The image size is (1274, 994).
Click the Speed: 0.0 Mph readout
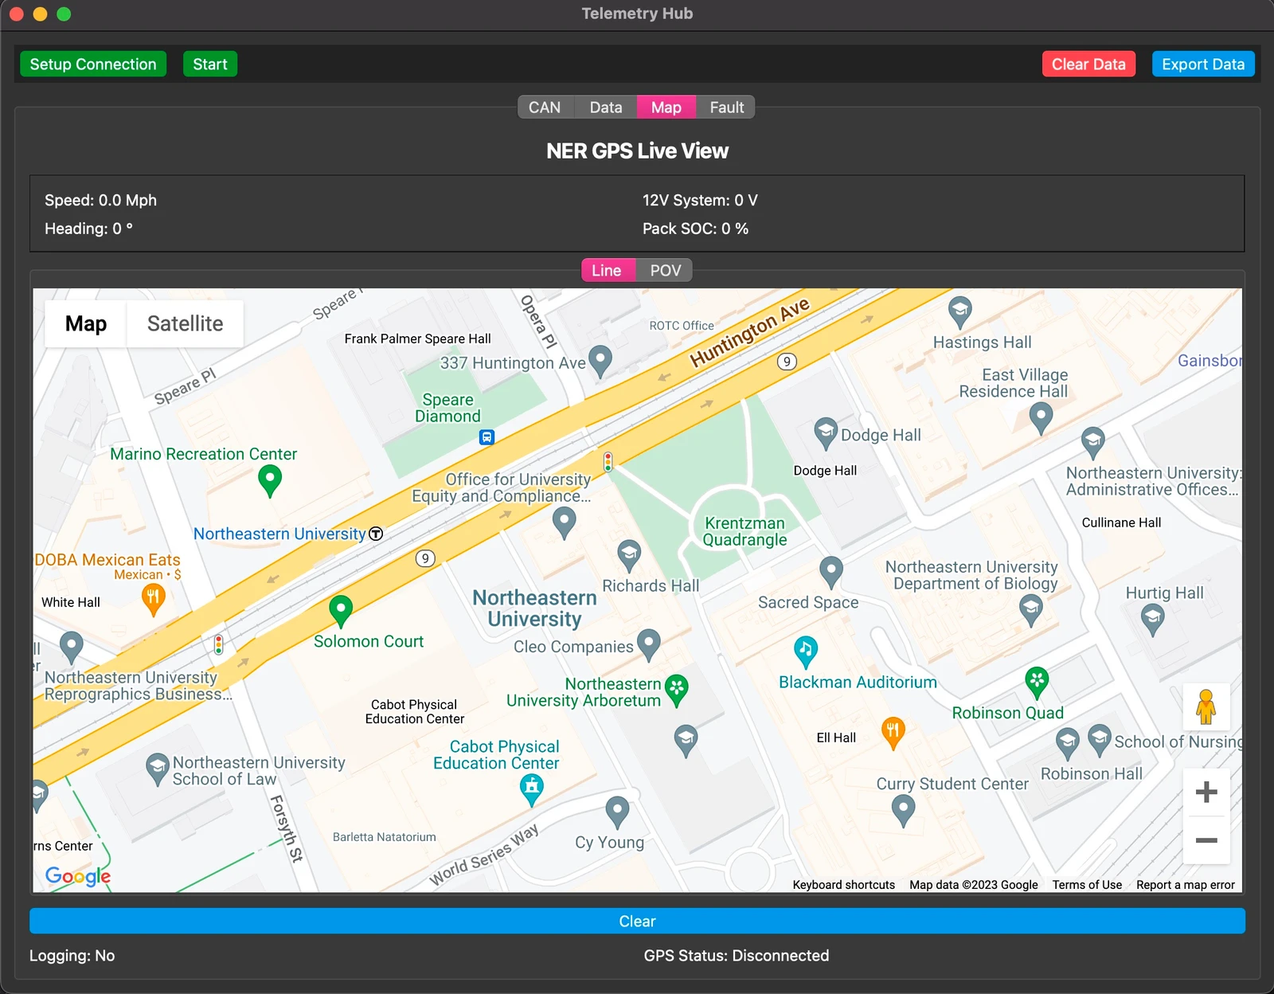100,200
